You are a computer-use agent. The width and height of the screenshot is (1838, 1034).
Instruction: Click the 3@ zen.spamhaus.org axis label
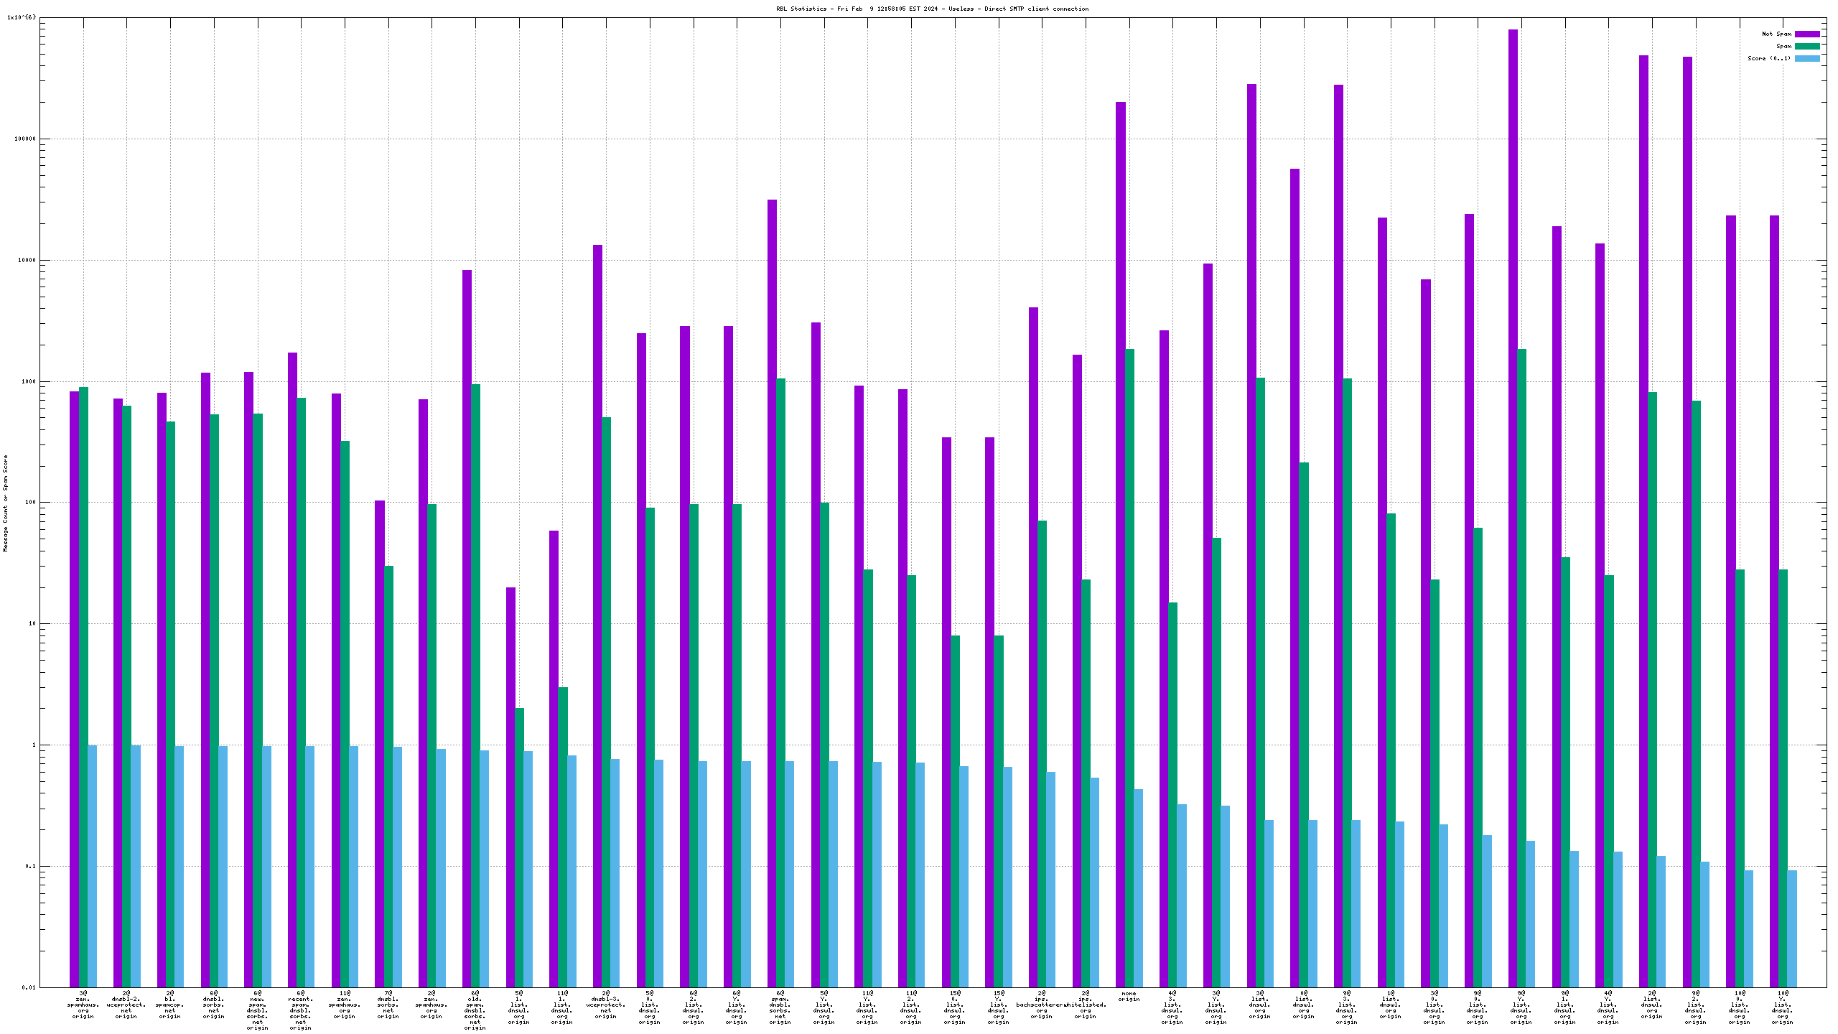click(83, 1005)
